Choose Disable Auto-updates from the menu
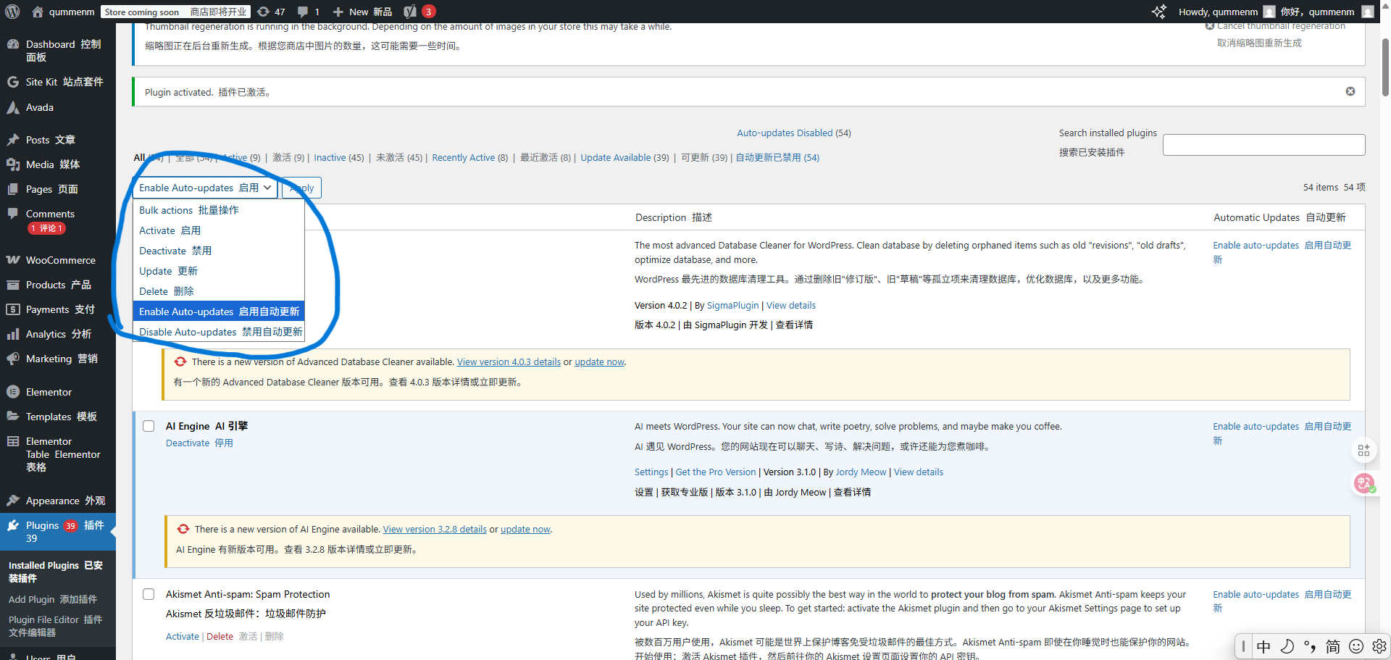Screen dimensions: 1391x660 pos(219,332)
